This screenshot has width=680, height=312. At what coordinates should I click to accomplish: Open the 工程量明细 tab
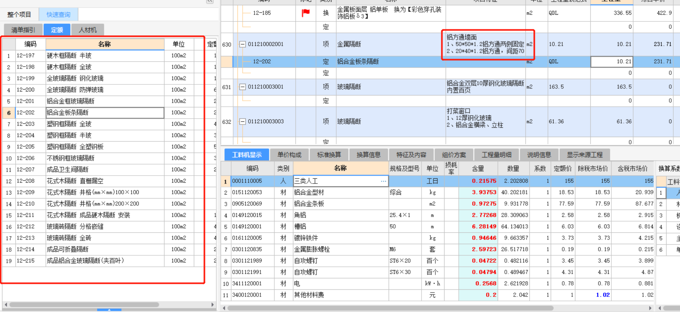click(x=496, y=155)
